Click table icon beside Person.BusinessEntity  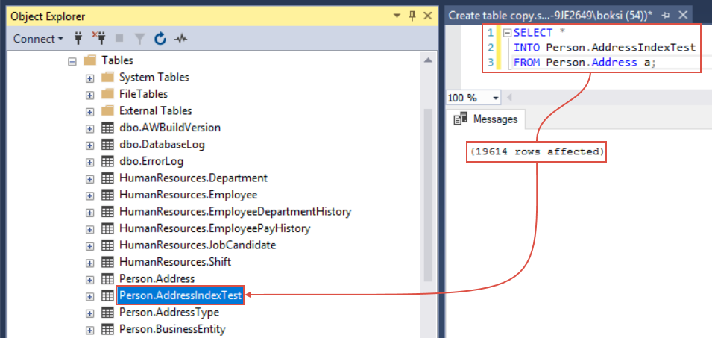tap(107, 329)
